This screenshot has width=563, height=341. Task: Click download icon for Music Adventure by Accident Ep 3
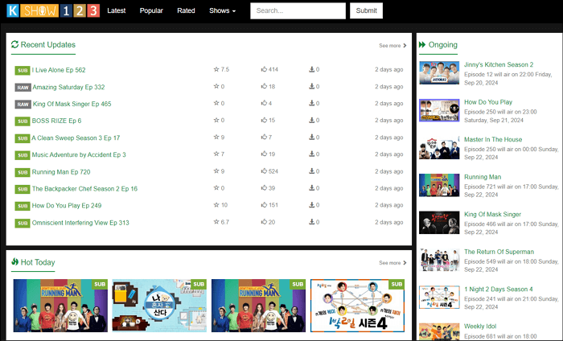[312, 154]
